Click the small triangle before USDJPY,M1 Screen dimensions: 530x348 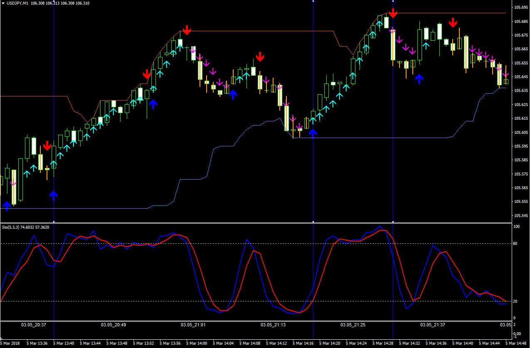(x=3, y=3)
